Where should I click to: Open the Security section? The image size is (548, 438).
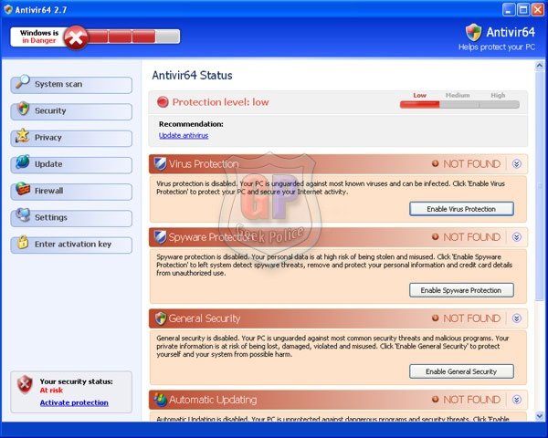click(71, 111)
